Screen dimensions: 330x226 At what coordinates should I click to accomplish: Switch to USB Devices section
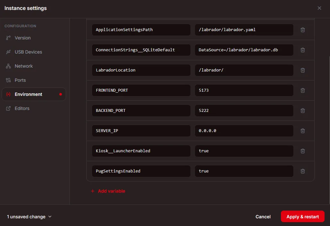point(34,52)
